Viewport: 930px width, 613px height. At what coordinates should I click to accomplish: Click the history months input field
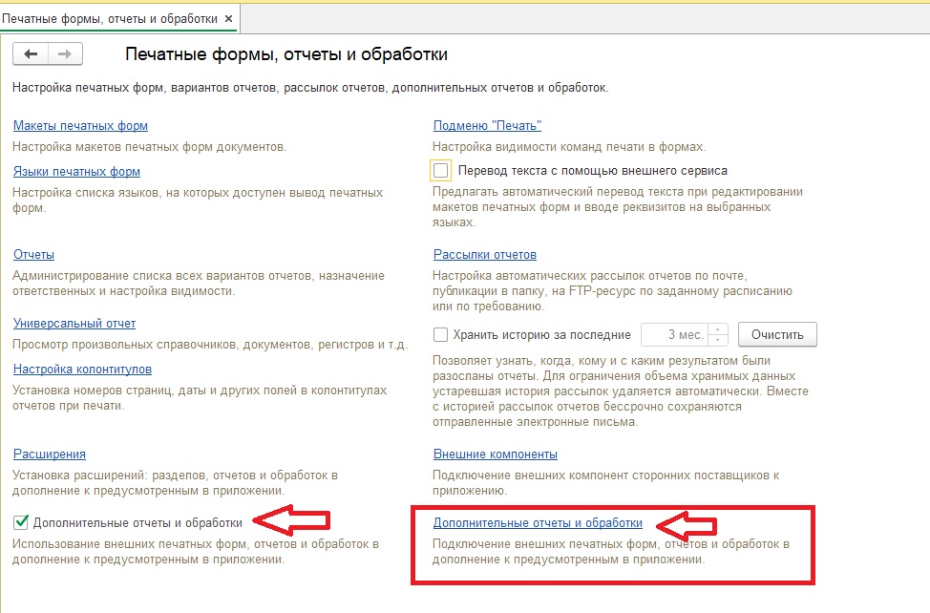point(674,334)
